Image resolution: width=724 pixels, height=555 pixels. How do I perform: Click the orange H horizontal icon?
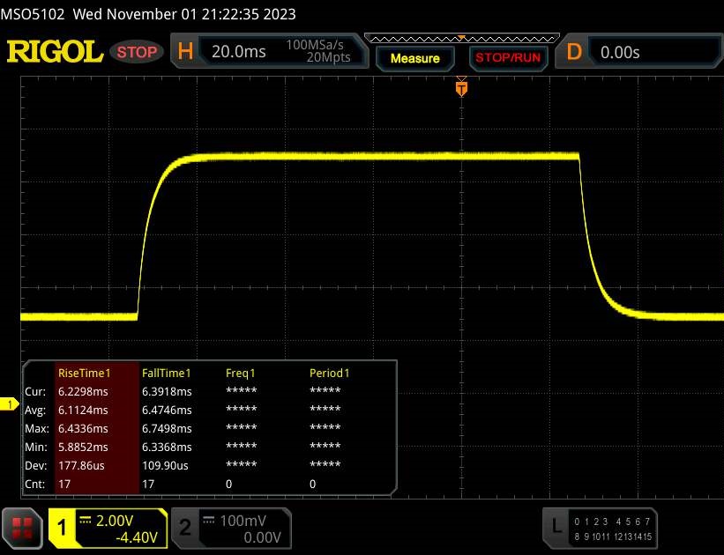point(185,52)
